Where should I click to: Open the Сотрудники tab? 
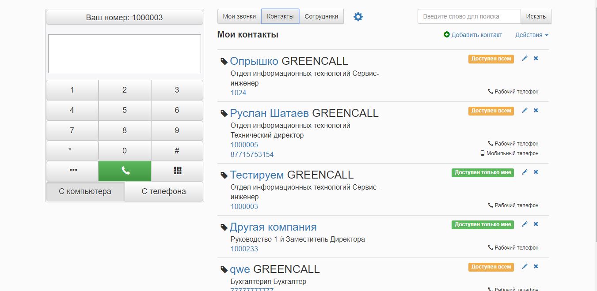[321, 16]
